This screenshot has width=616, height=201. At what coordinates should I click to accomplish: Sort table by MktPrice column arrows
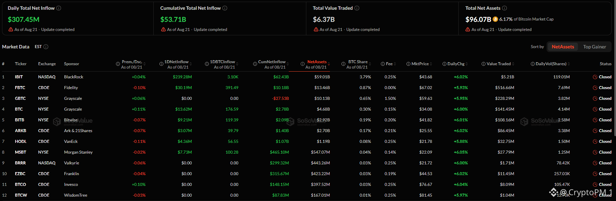coord(431,64)
